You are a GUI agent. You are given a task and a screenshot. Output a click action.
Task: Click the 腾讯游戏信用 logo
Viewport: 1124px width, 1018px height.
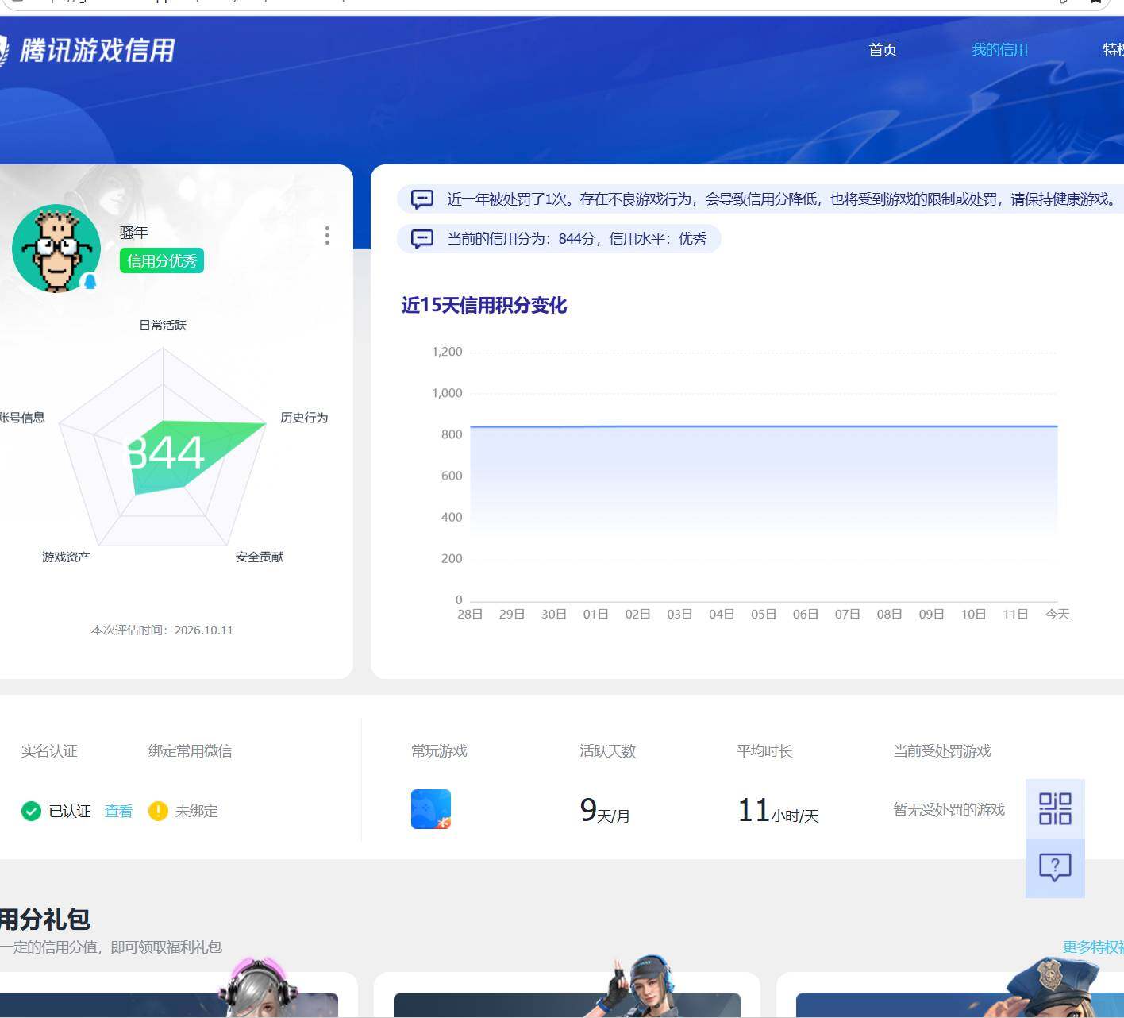(86, 51)
